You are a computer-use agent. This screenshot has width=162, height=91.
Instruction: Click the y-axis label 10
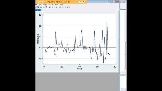40,26
